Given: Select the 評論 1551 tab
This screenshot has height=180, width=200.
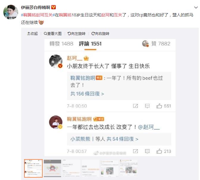Looking at the screenshot, I should click(x=90, y=44).
